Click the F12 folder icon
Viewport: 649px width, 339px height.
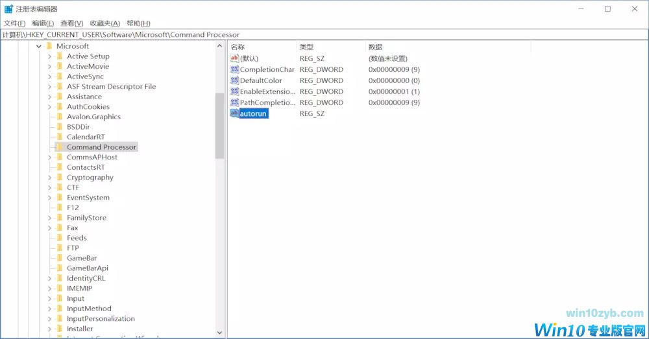[60, 207]
